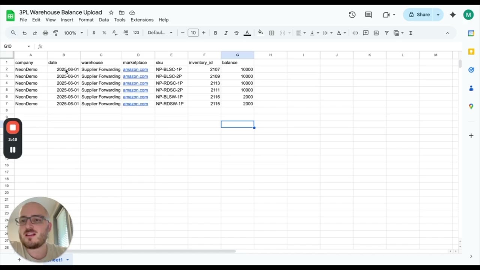Insert a link
The width and height of the screenshot is (480, 270).
point(355,33)
